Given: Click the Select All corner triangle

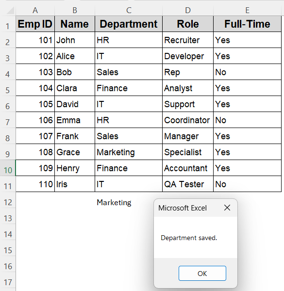Looking at the screenshot, I should [10, 10].
